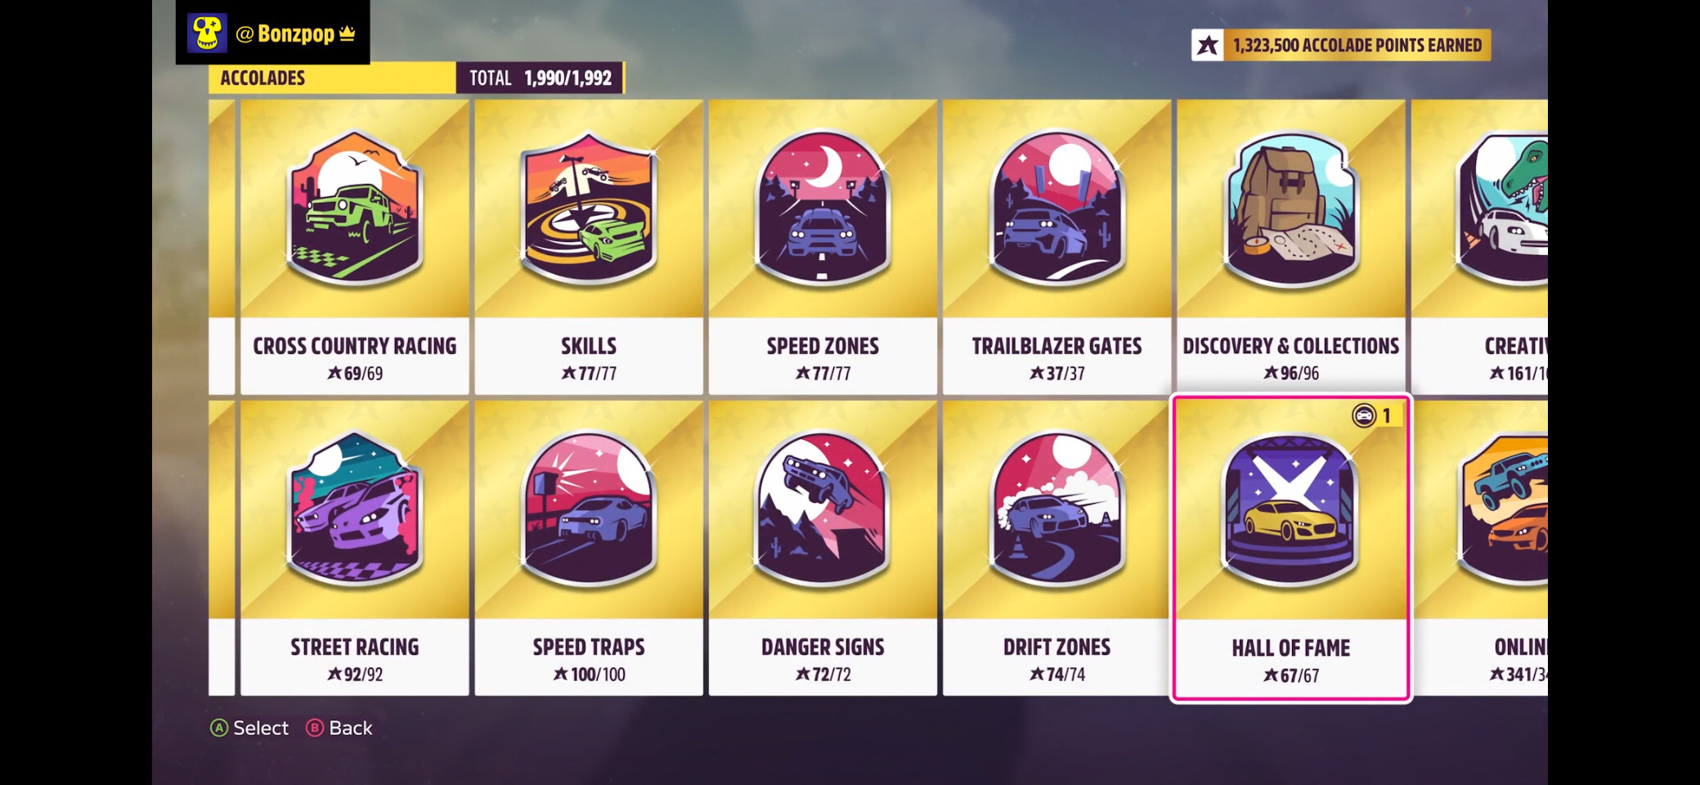Go back with the B Back prompt

tap(339, 728)
